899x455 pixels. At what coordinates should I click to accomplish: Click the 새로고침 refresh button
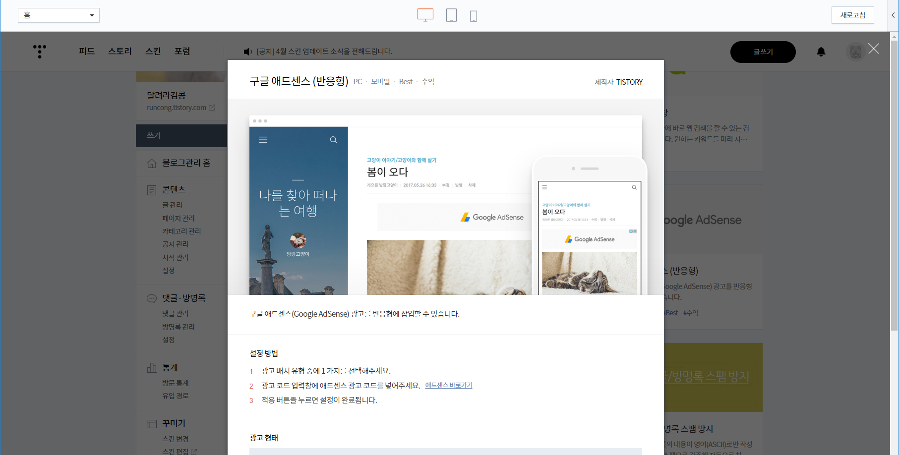(x=852, y=15)
